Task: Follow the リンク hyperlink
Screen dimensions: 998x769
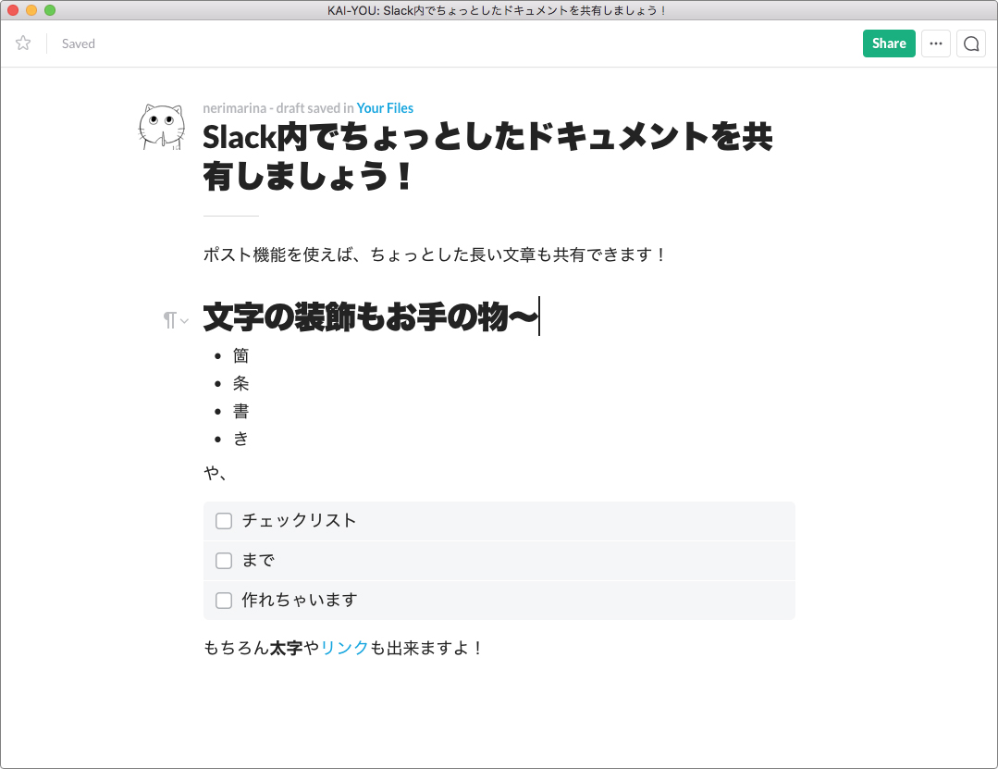Action: click(x=344, y=648)
